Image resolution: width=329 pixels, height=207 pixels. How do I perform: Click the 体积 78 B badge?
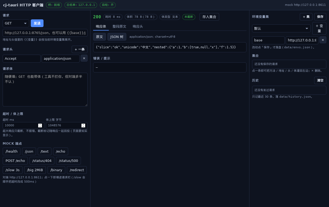(141, 17)
